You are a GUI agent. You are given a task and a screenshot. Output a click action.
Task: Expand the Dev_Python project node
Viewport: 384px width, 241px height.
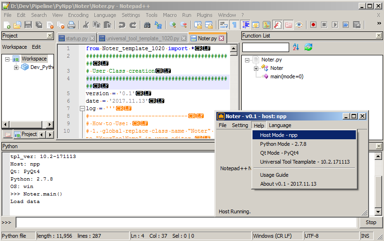16,68
